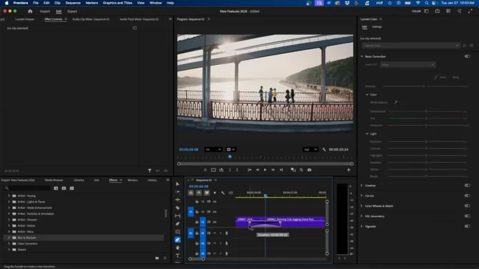Toggle Basic Correction effect switch

(467, 57)
